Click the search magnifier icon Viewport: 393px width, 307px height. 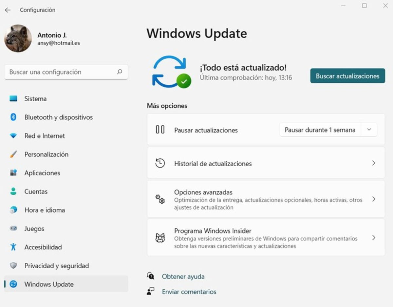[x=120, y=72]
